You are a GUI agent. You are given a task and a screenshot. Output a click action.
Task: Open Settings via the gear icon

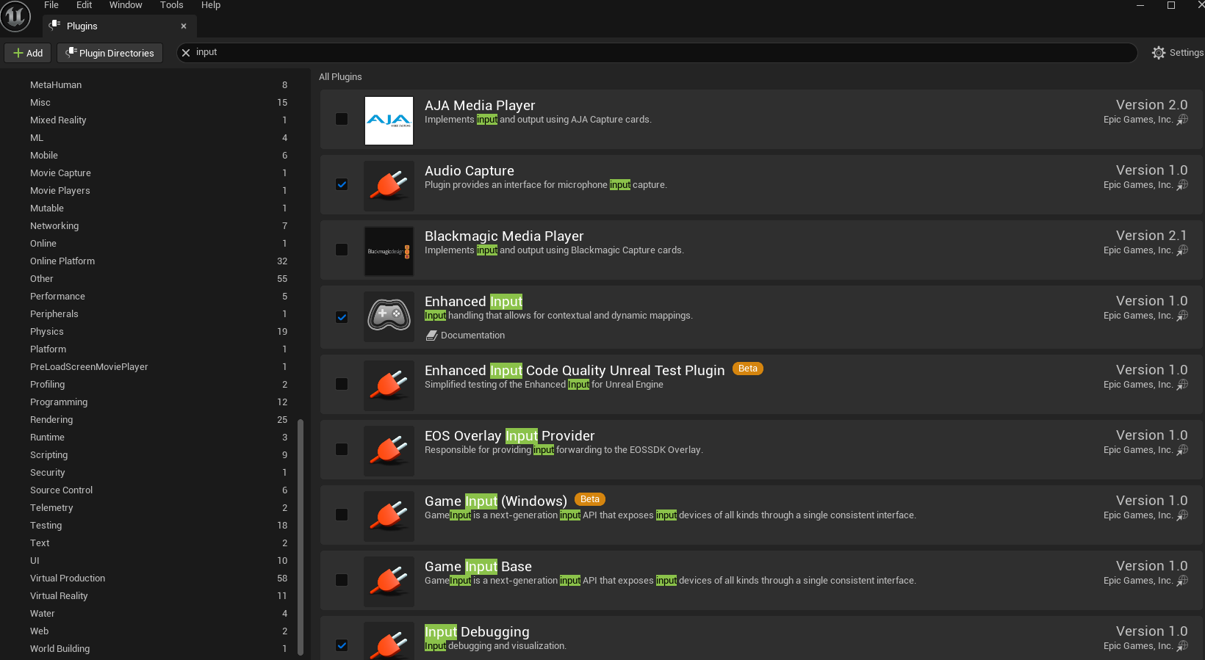click(1159, 53)
